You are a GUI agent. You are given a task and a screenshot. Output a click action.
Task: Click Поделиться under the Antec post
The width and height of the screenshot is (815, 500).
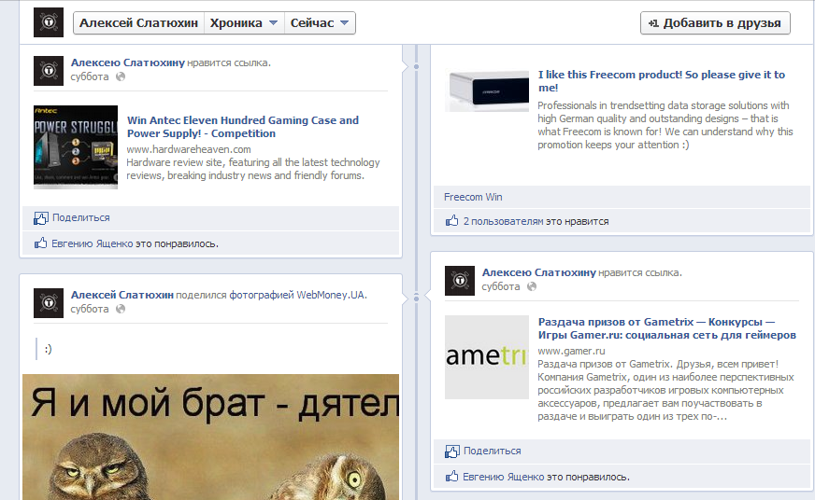click(81, 218)
